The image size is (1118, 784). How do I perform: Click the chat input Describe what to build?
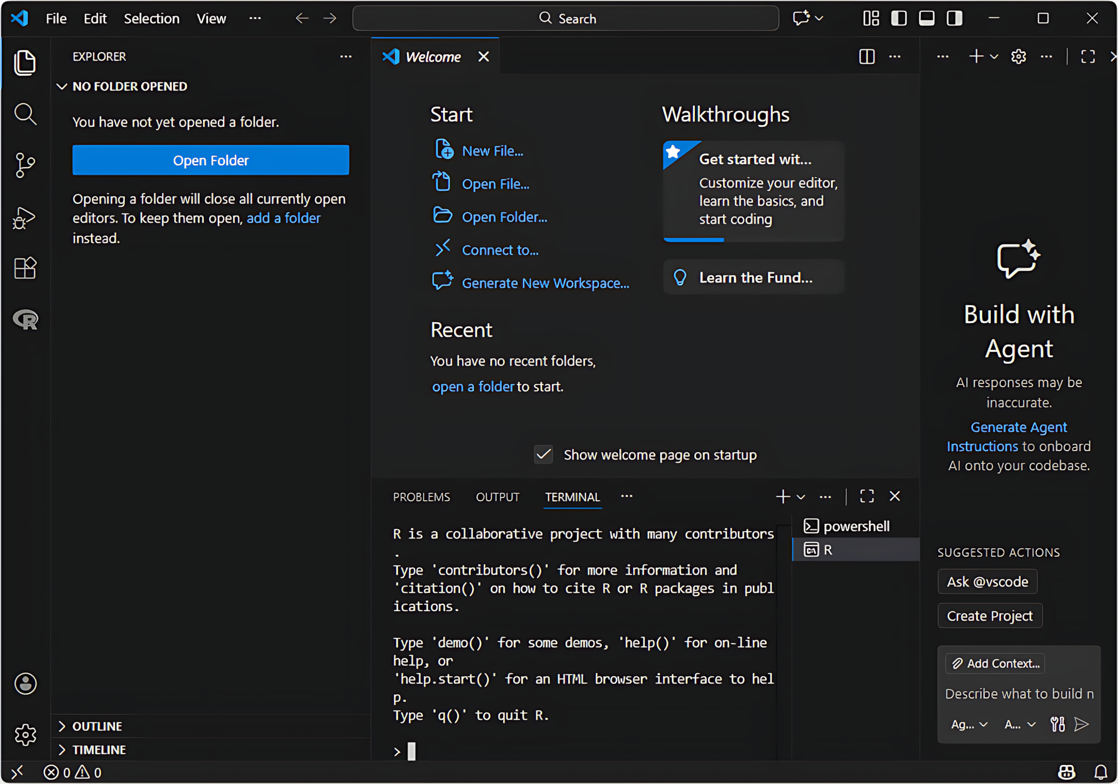tap(1018, 693)
